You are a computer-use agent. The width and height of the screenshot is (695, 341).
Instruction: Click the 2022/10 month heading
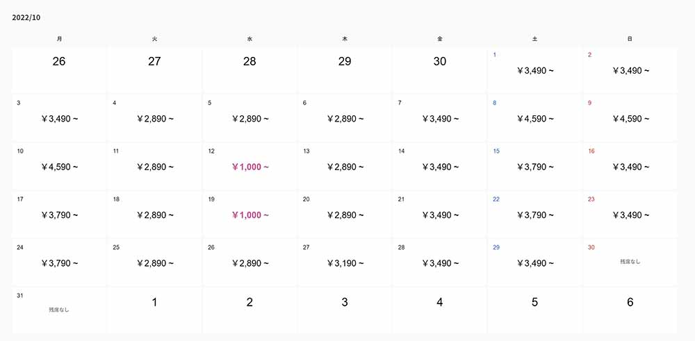[x=26, y=17]
